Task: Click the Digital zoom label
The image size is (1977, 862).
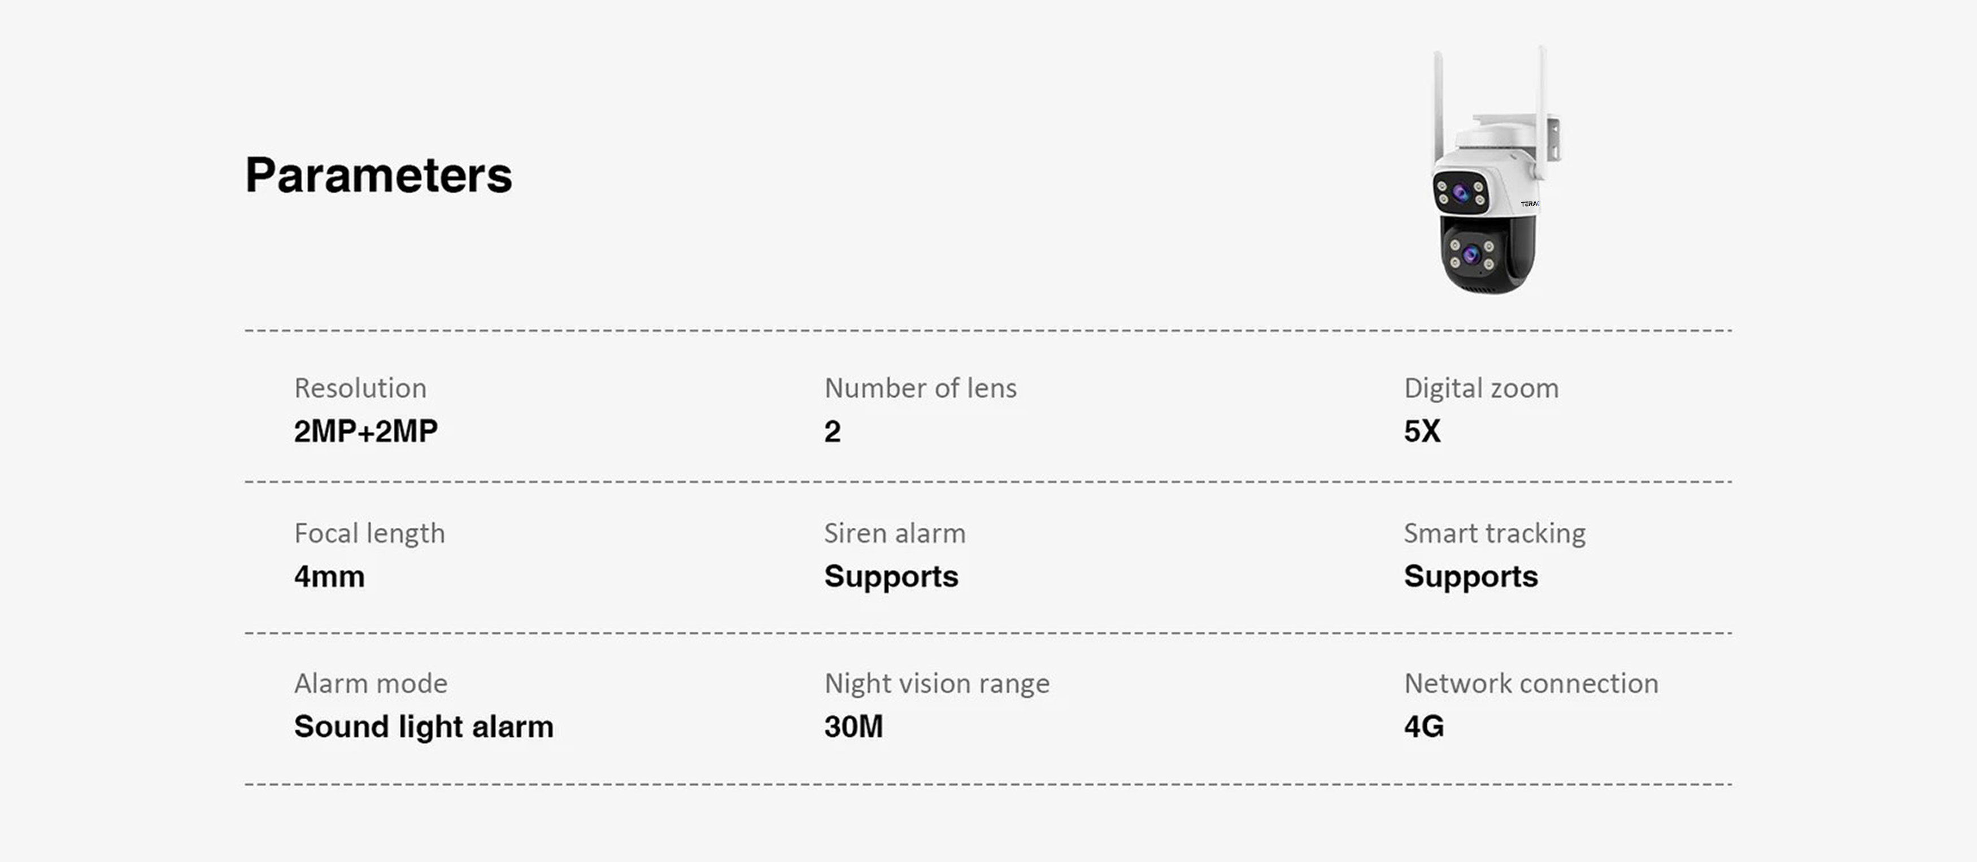Action: click(1480, 388)
